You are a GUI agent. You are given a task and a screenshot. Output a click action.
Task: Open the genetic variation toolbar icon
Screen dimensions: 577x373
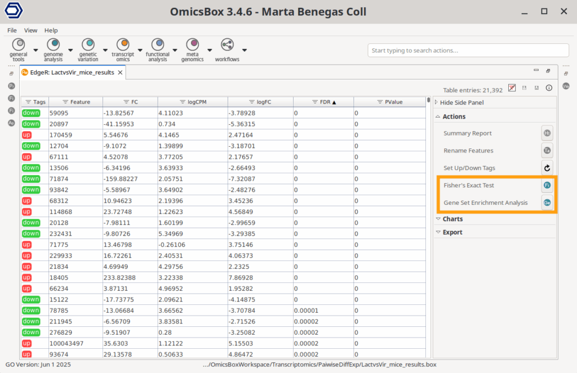[88, 45]
